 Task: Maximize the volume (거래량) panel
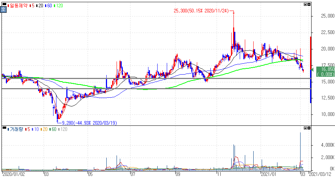(x=305, y=128)
